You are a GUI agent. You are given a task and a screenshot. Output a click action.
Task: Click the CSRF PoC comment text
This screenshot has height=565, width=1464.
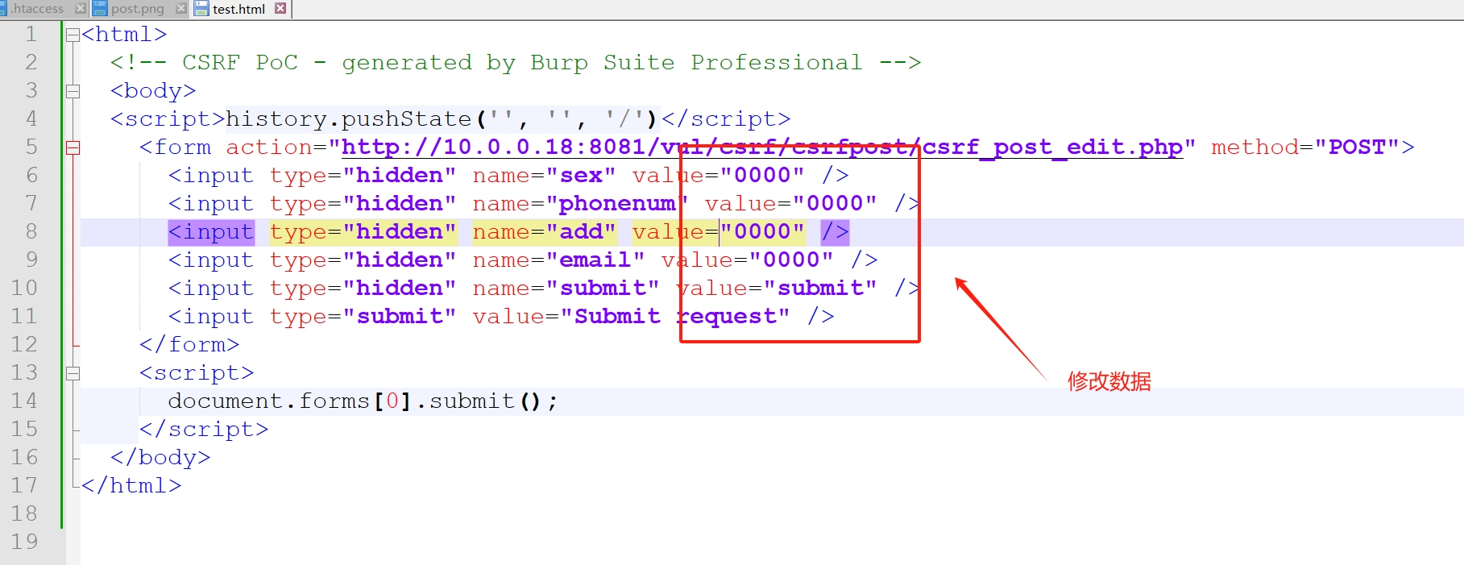point(516,63)
